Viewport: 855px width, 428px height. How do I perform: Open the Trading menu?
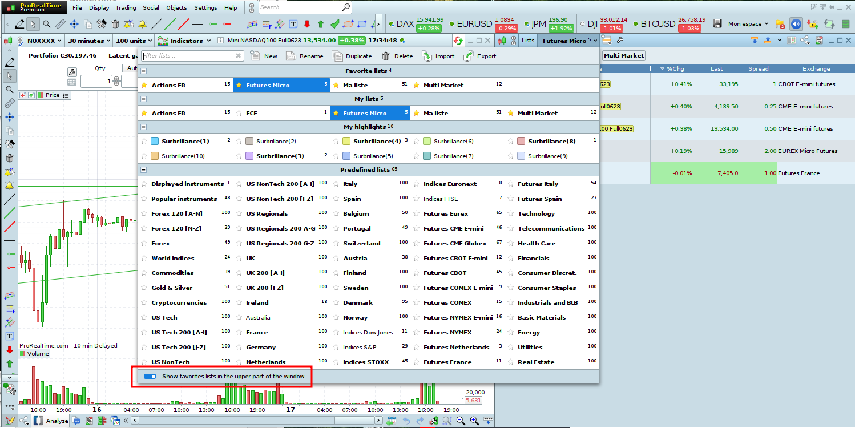click(x=126, y=7)
